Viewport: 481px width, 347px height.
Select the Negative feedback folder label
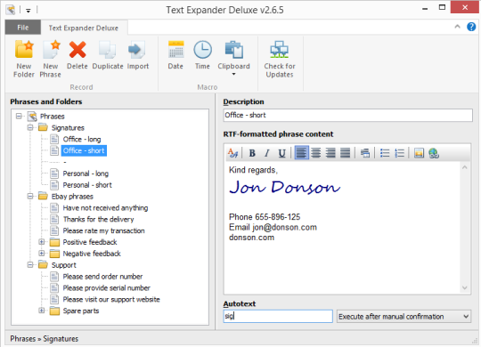pyautogui.click(x=92, y=254)
